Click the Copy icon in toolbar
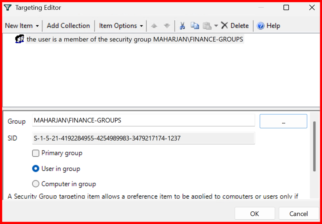 [x=195, y=26]
